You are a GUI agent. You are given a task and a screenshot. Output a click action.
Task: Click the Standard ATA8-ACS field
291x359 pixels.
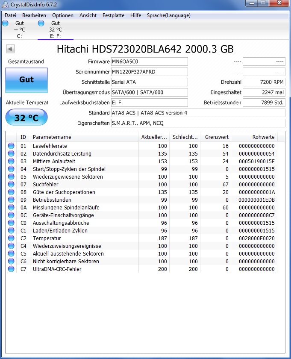point(198,113)
